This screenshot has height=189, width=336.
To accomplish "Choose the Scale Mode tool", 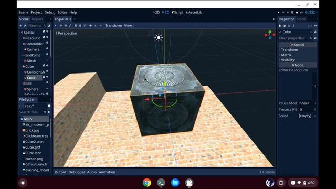I will [70, 26].
